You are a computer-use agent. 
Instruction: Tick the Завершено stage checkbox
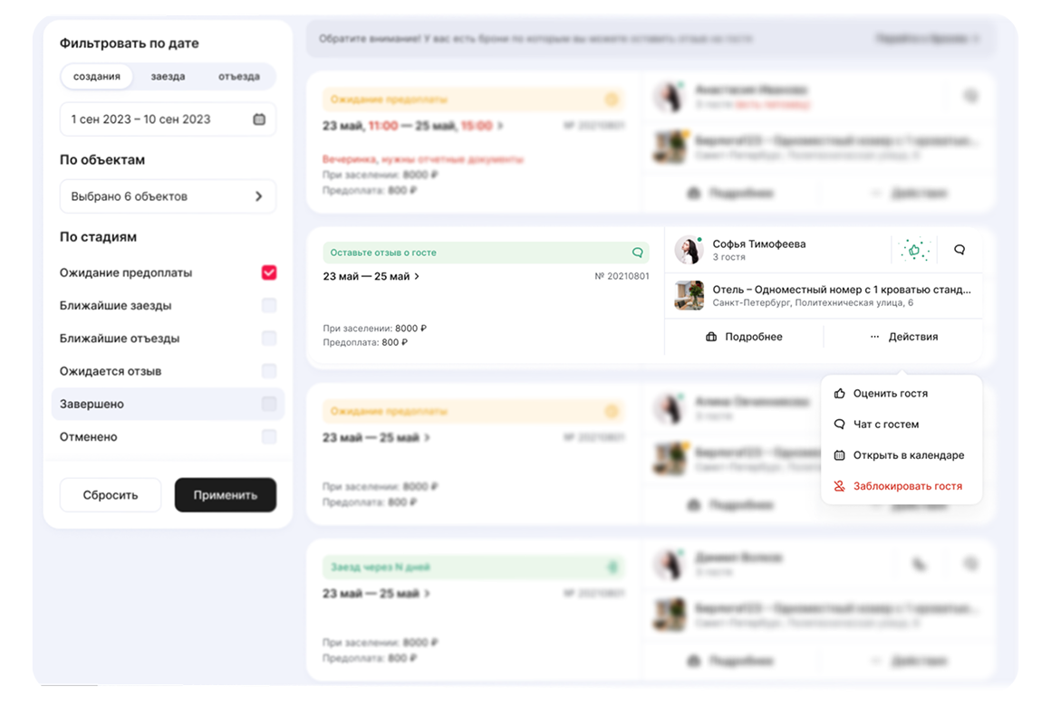click(x=269, y=404)
